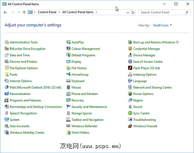This screenshot has width=194, height=153.
Task: Go up one level with Up arrow
Action: click(x=24, y=12)
